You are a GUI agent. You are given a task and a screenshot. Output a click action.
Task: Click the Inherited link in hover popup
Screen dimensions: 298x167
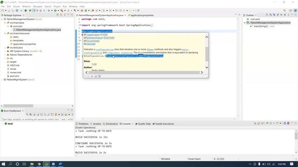click(91, 44)
